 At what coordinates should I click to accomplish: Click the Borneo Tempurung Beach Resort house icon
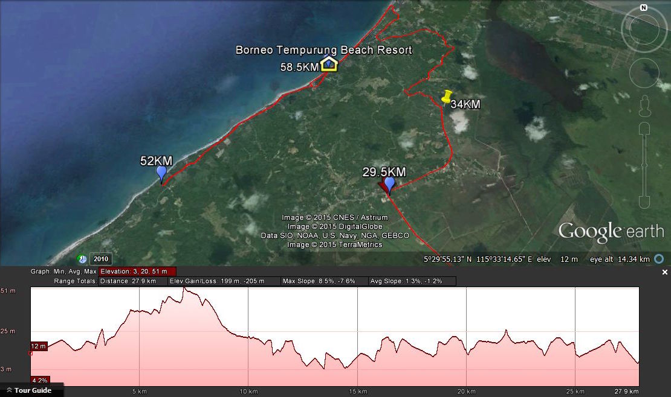coord(328,63)
